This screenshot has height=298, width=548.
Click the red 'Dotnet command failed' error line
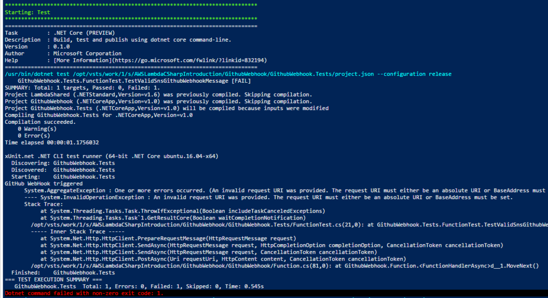click(x=84, y=293)
